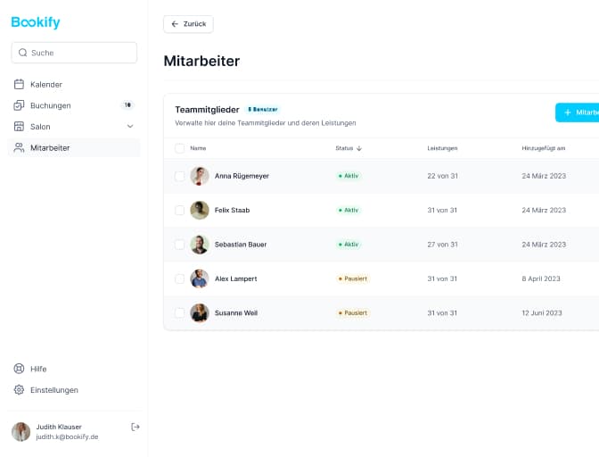Screen dimensions: 599x457
Task: Click the search magnifier icon
Action: [22, 53]
